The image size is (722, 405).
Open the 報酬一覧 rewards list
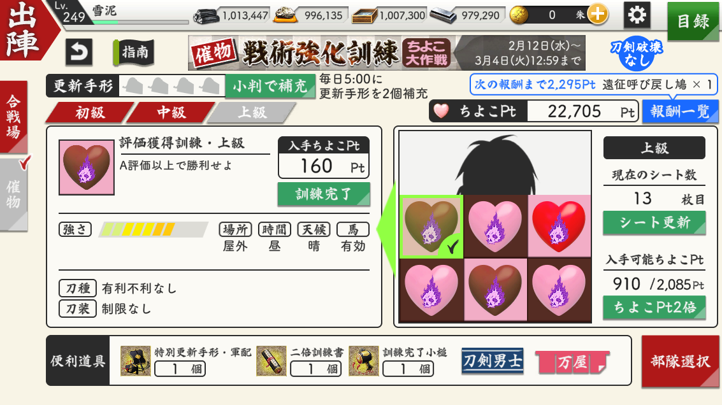click(680, 111)
